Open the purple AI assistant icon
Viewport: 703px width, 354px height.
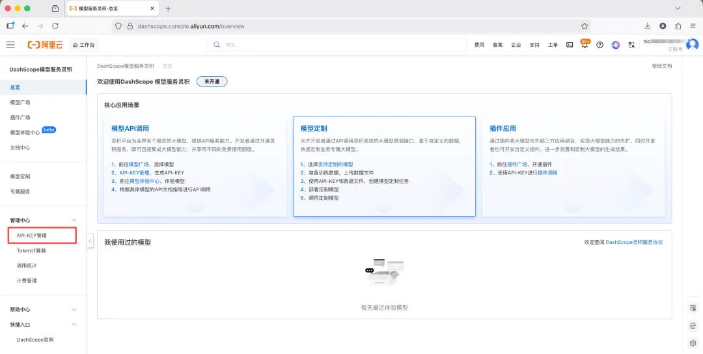point(616,45)
